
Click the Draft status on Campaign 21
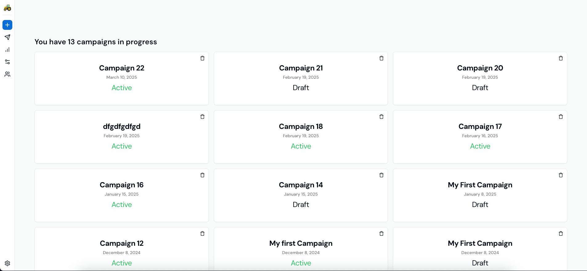(x=301, y=88)
